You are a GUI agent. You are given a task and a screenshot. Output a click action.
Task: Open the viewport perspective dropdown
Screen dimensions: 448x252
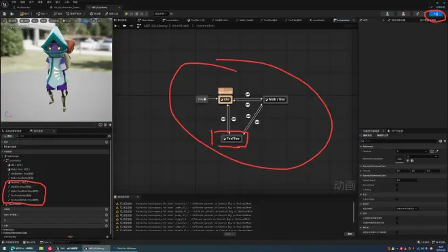pos(12,21)
